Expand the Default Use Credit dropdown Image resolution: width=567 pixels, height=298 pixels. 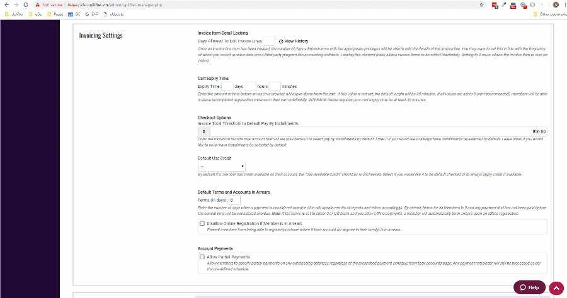pos(222,166)
